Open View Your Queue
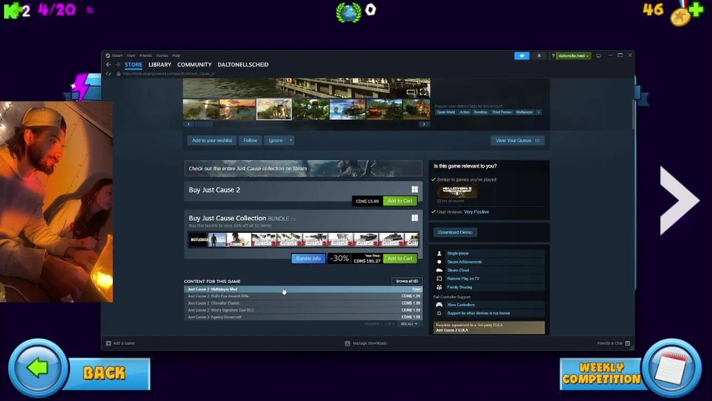 point(517,140)
